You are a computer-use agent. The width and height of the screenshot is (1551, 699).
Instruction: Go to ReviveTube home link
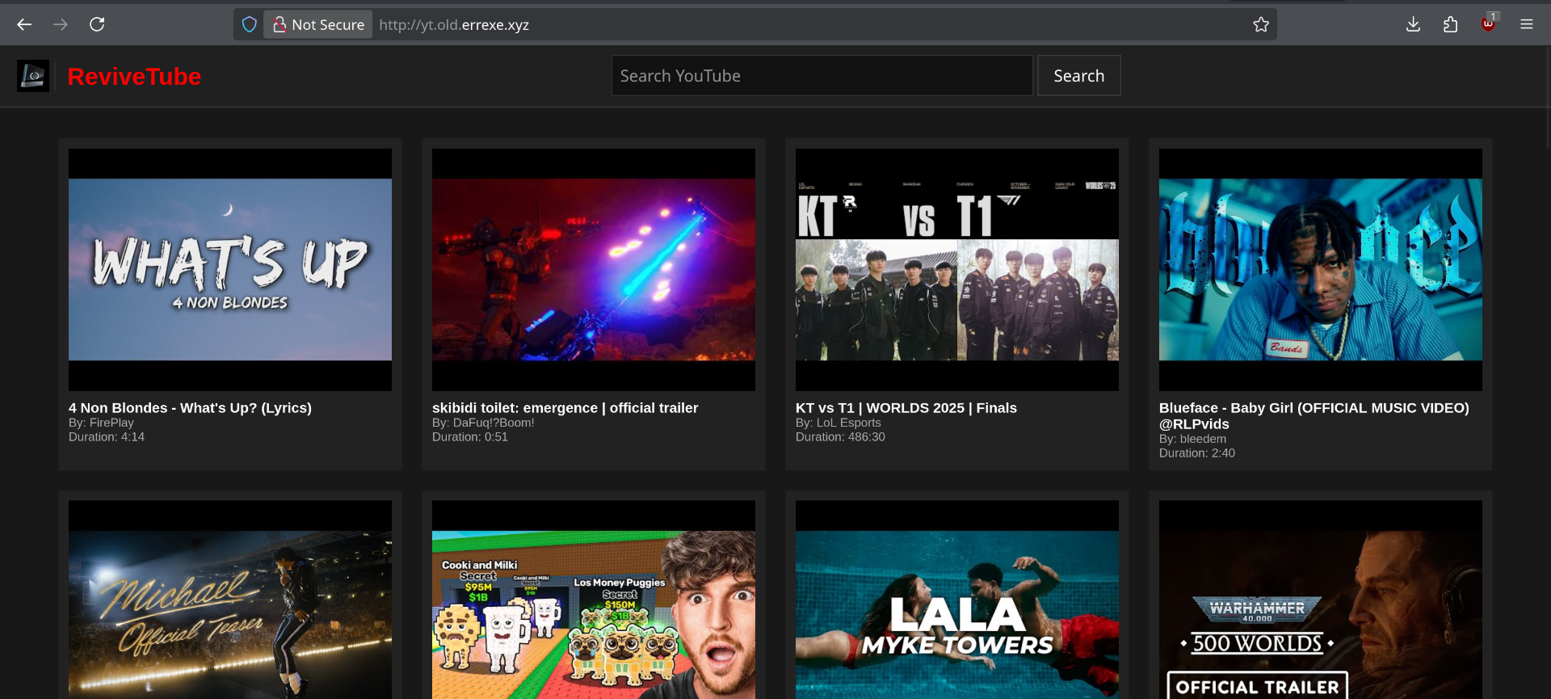(134, 77)
